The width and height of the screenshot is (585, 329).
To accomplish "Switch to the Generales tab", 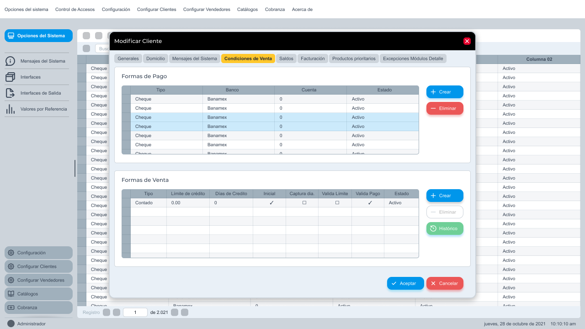I will click(x=128, y=58).
